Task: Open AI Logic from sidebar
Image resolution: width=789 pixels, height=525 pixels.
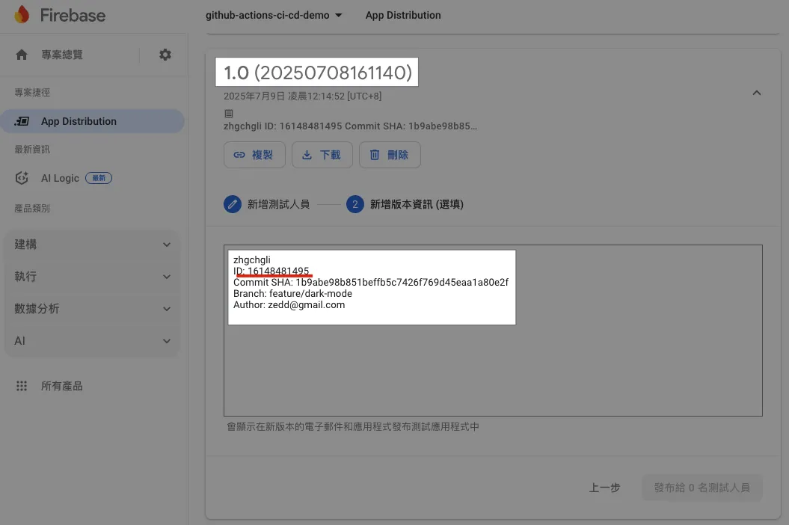Action: 60,178
